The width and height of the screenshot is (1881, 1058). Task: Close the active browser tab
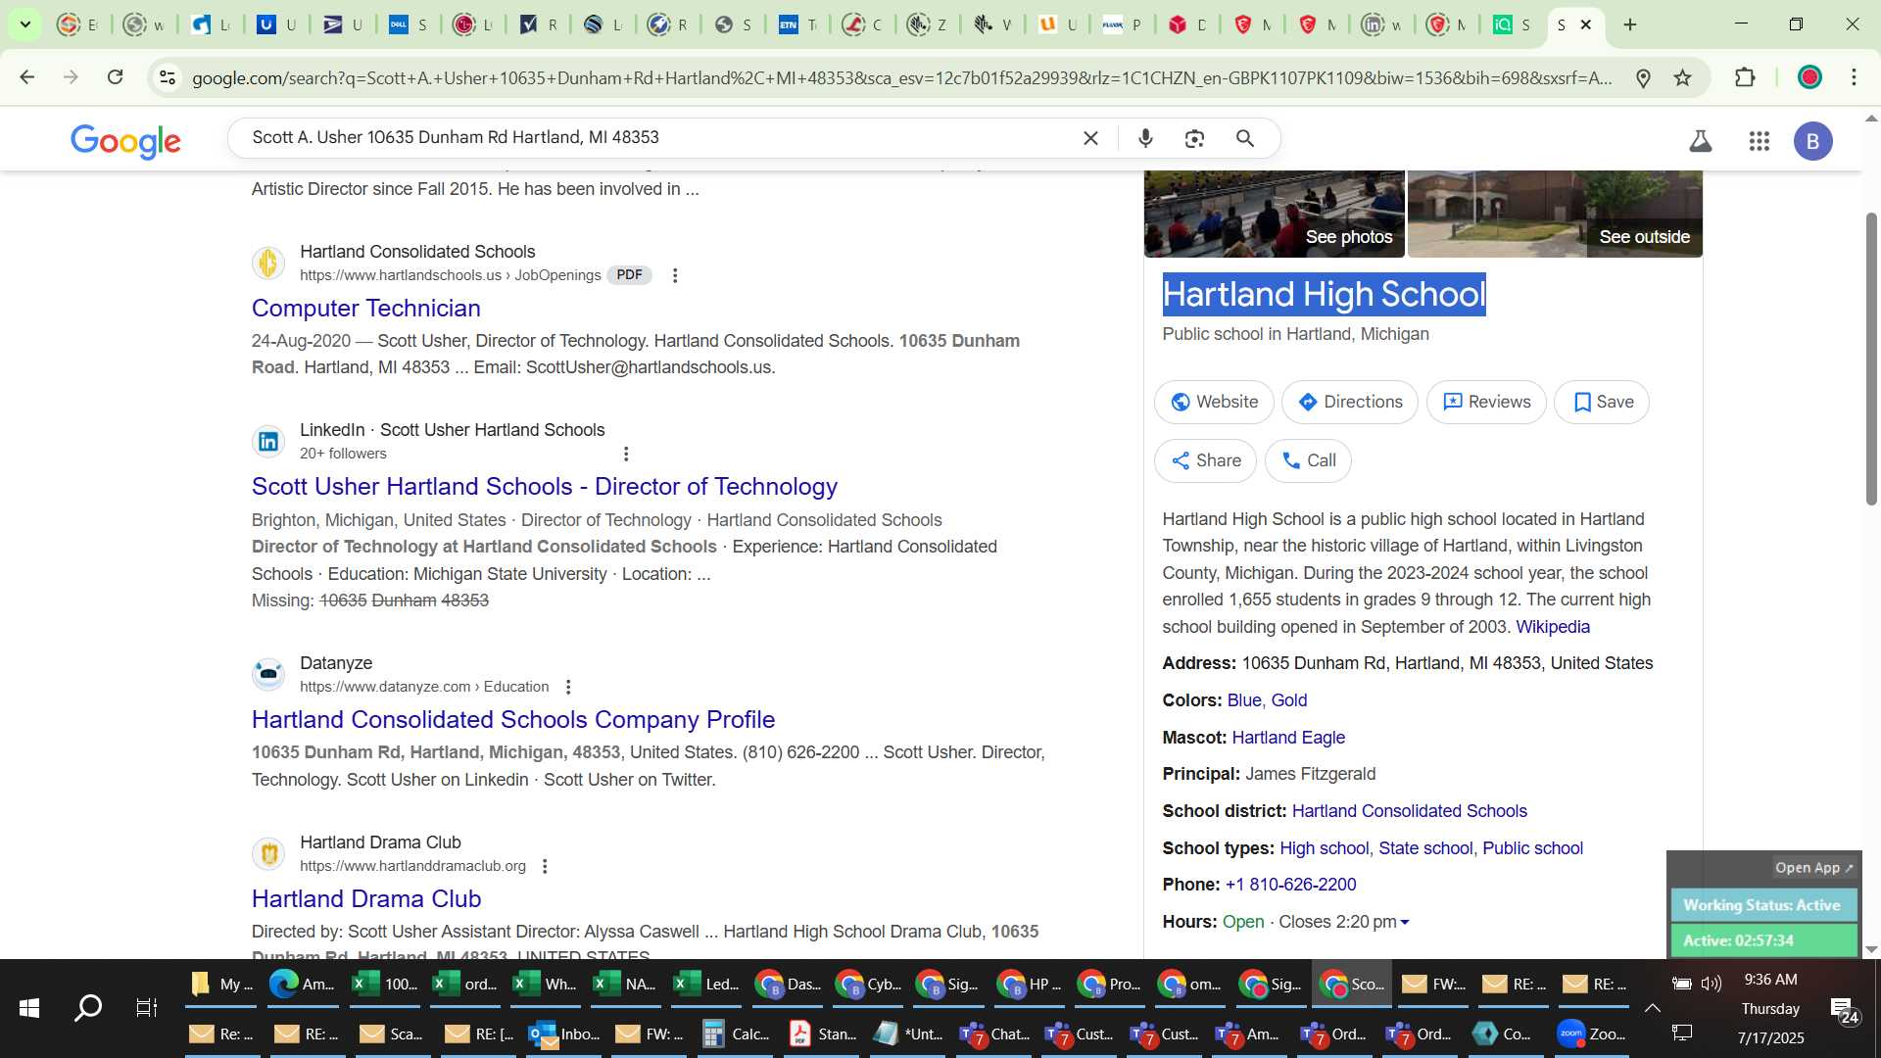1586,24
